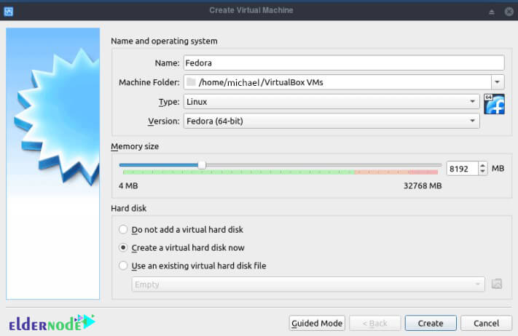Image resolution: width=518 pixels, height=336 pixels.
Task: Click the Fedora 64-bit OS type icon
Action: click(x=494, y=104)
